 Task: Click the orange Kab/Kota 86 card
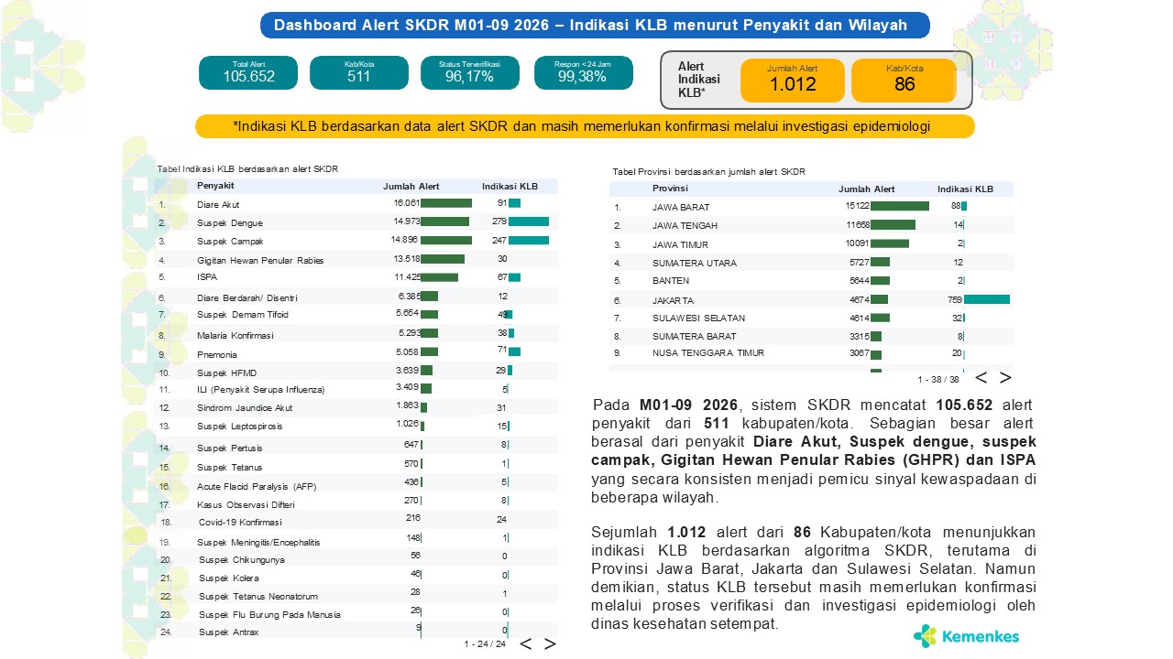pyautogui.click(x=904, y=81)
